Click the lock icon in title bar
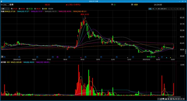187x101 pixels. pyautogui.click(x=1, y=1)
